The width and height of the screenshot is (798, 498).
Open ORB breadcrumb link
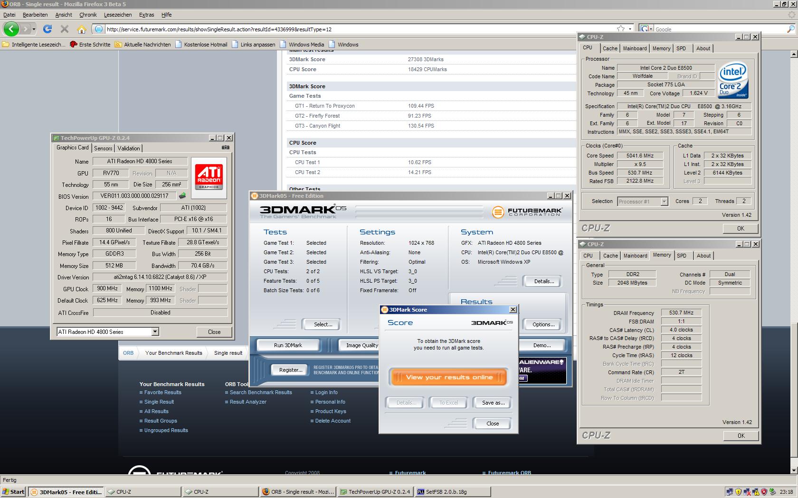click(x=128, y=353)
